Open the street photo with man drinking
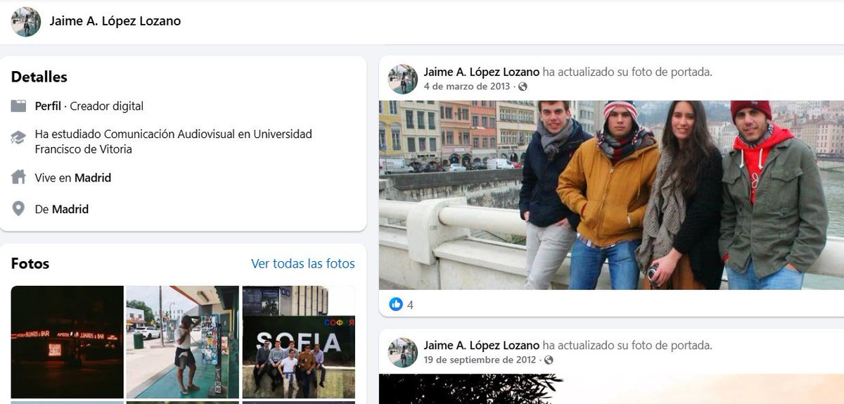Screen dimensions: 844x404 [183, 342]
